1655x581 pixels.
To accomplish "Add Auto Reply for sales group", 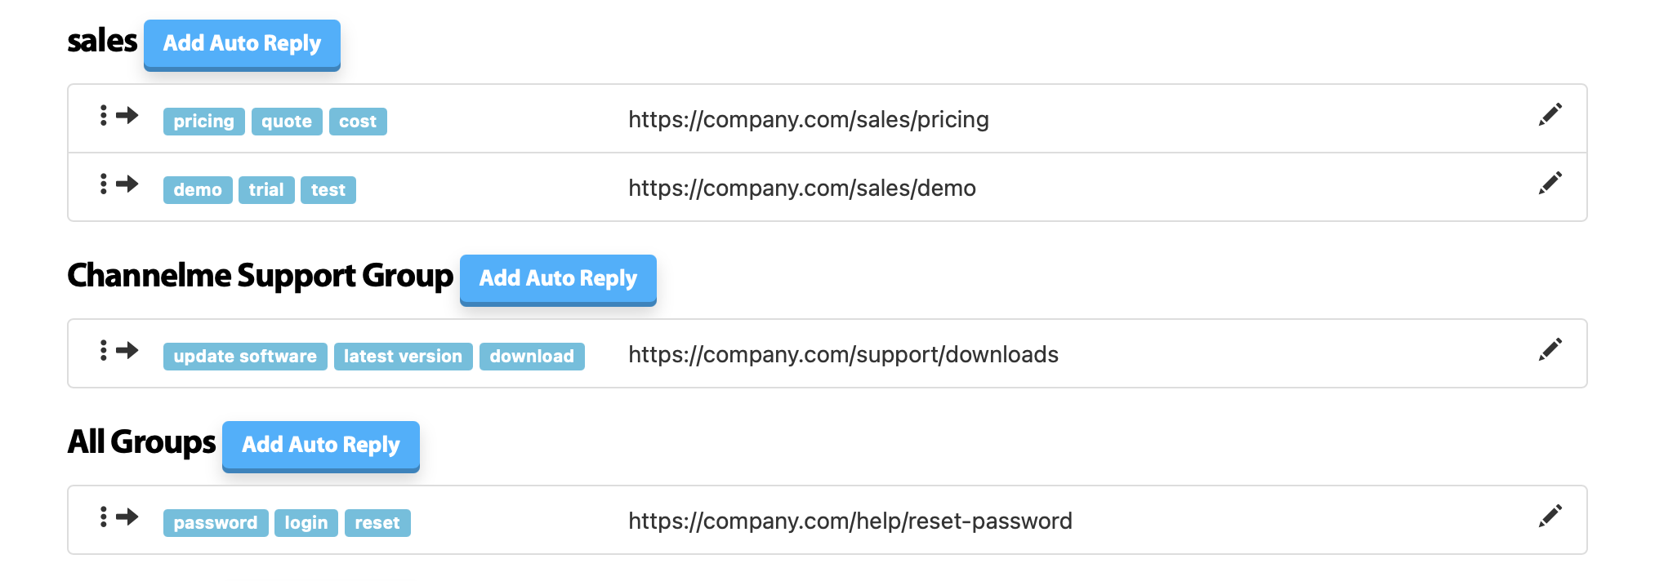I will point(242,44).
